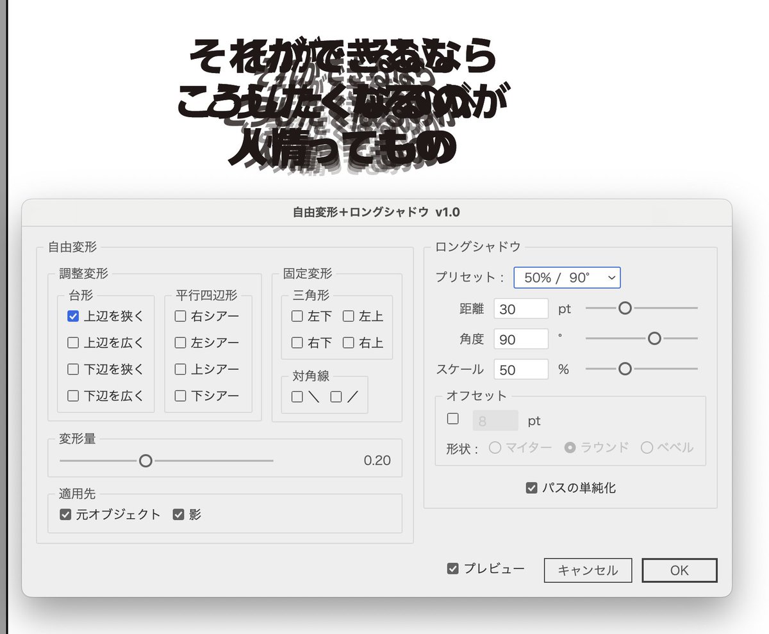Check the 上シアー option
769x634 pixels.
click(x=180, y=370)
